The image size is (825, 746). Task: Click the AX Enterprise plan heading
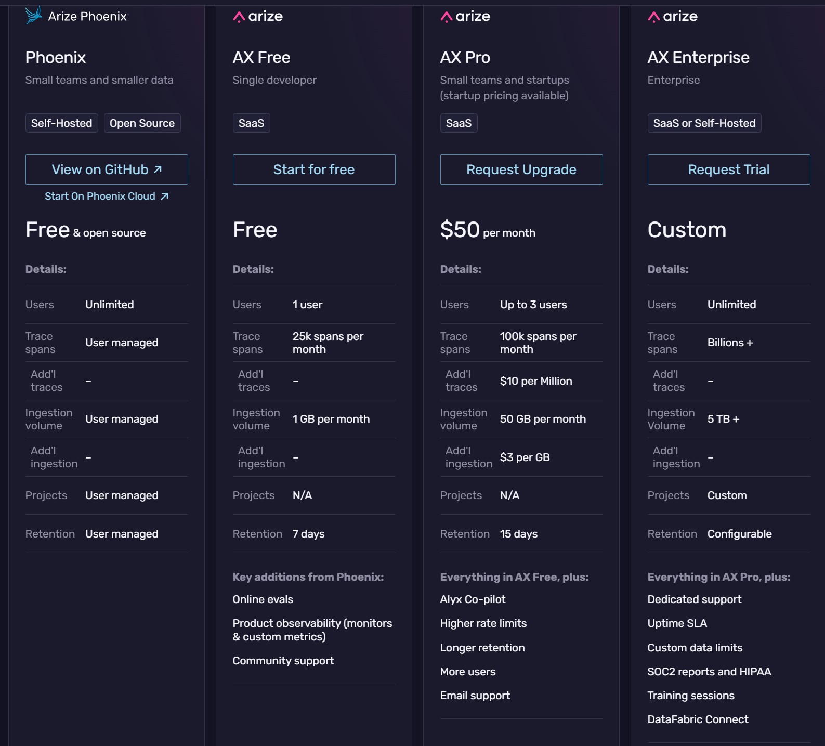point(698,57)
